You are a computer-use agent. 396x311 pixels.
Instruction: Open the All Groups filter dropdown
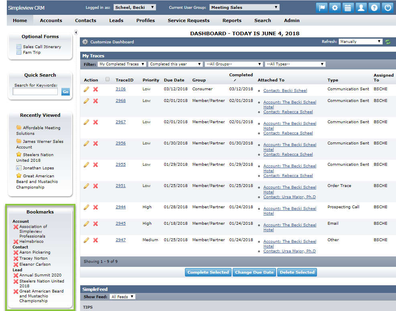point(234,64)
